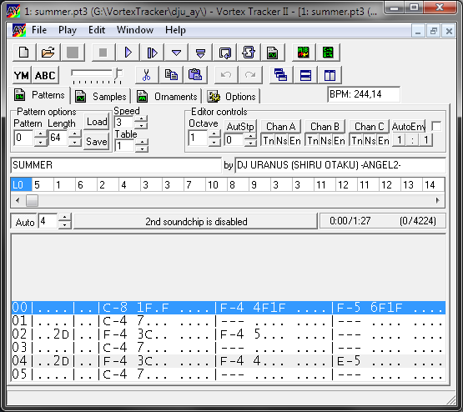Screen dimensions: 463x412
Task: Copy selection with the Copy icon
Action: click(171, 75)
